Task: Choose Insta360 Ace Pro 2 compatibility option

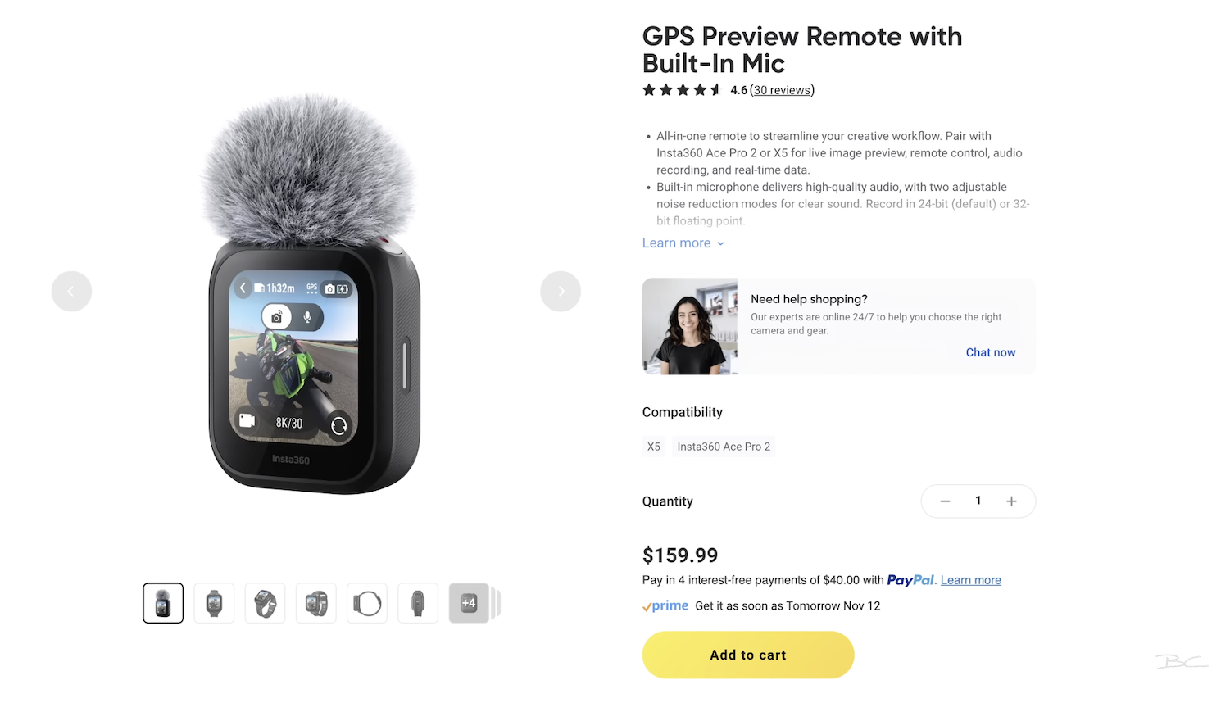Action: click(724, 447)
